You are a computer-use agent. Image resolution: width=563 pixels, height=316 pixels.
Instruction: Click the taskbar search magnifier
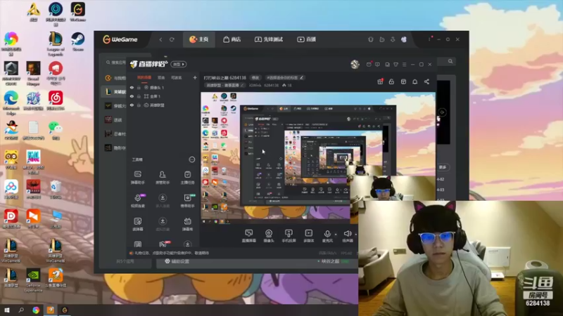(21, 310)
